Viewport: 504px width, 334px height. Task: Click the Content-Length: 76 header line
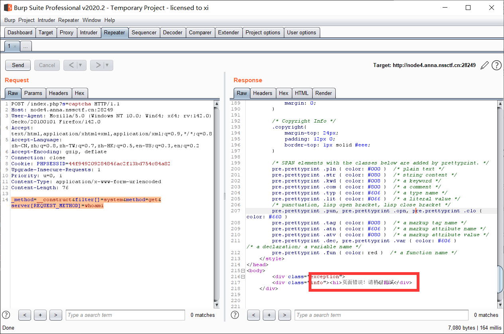40,188
